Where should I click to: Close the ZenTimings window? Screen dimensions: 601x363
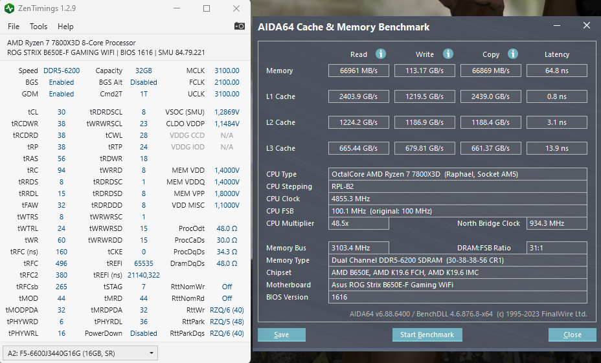236,8
